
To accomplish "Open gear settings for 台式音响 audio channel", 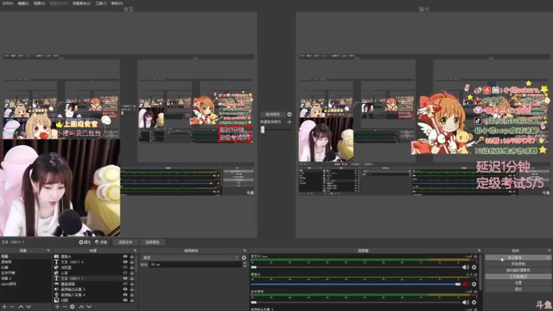I will click(474, 302).
